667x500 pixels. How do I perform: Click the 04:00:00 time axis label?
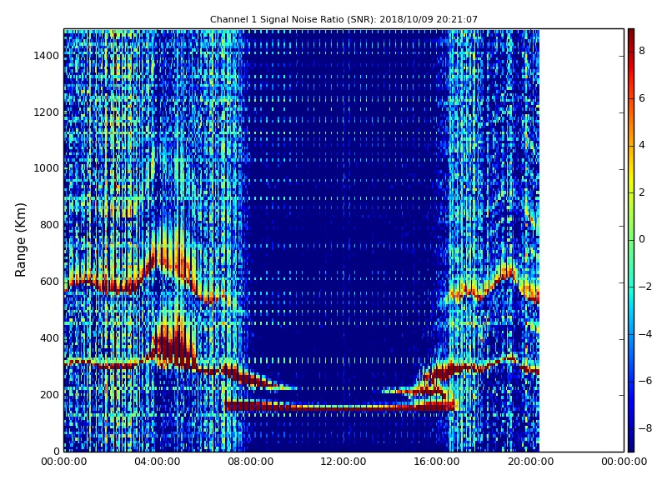coord(157,462)
